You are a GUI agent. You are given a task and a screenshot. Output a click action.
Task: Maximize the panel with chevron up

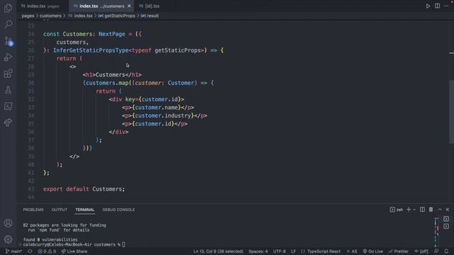440,210
